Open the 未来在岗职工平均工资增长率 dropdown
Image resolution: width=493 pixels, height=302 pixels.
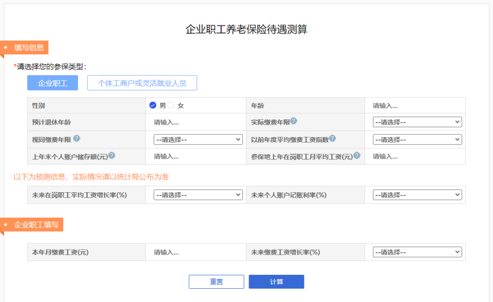pyautogui.click(x=199, y=194)
